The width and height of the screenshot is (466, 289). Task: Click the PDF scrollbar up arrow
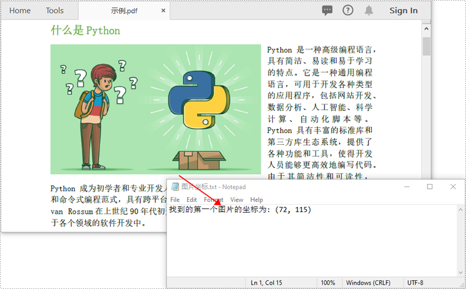click(426, 29)
